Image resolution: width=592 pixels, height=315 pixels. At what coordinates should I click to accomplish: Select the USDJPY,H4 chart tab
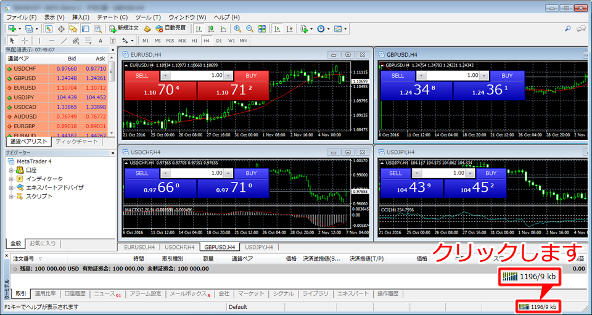pyautogui.click(x=259, y=247)
